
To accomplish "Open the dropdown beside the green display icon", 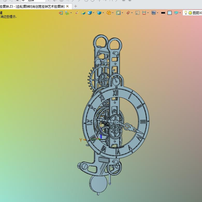I will [71, 13].
